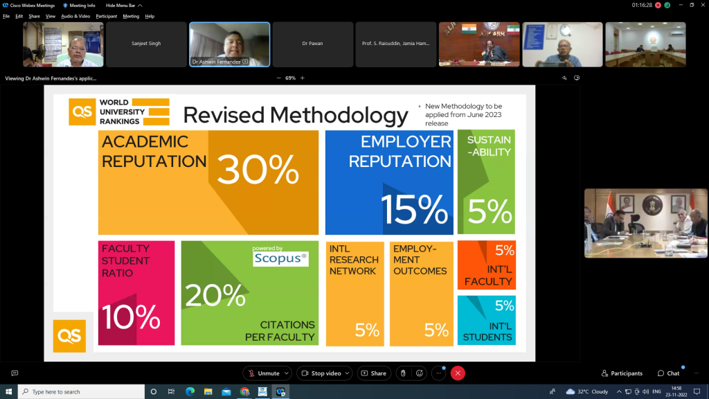Open reactions smiley icon
709x399 pixels.
[420, 373]
